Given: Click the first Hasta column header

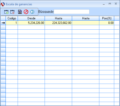Looking at the screenshot, I should 58,18.
